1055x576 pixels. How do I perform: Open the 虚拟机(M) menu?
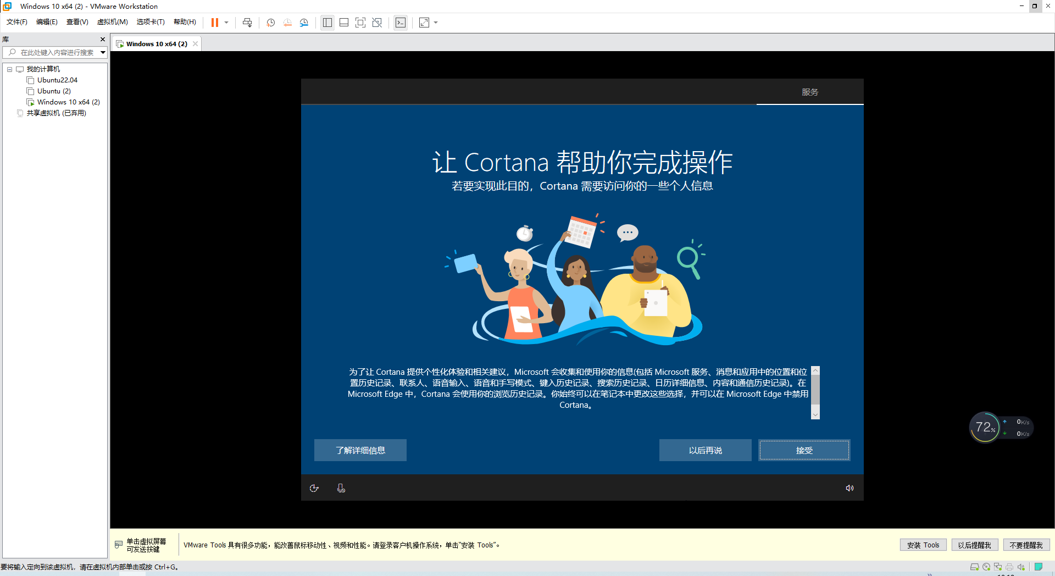coord(113,22)
